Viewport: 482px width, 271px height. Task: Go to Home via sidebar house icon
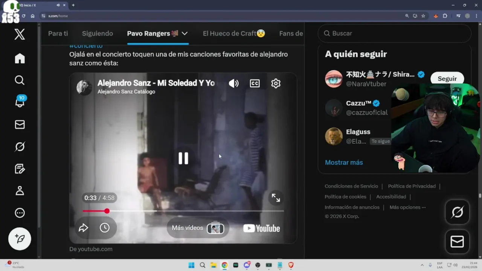(20, 58)
